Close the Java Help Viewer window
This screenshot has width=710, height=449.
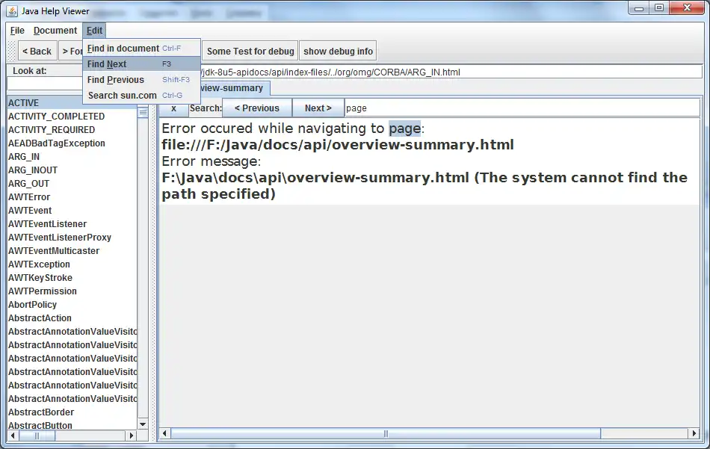tap(687, 7)
